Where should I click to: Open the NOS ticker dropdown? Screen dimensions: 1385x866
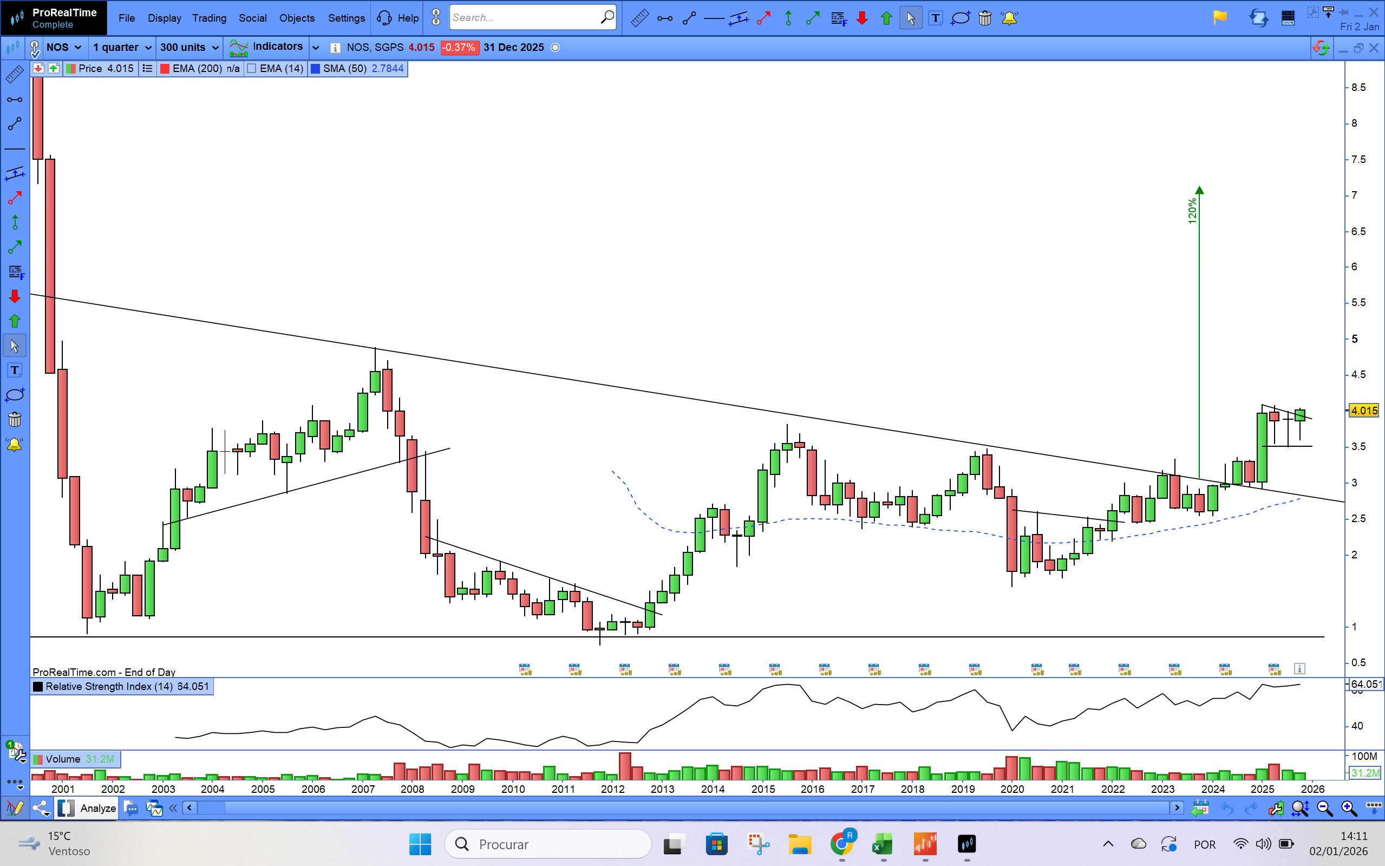[64, 48]
